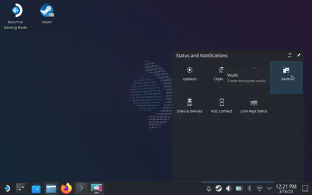Open the Dolphin file manager in the taskbar

point(51,188)
